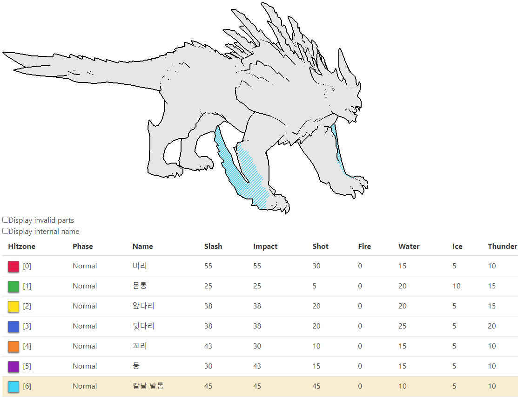Click the [0] hitzone index label
518x397 pixels.
tap(27, 266)
